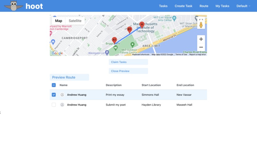Click the Start Location column header
Image resolution: width=257 pixels, height=141 pixels.
click(151, 85)
